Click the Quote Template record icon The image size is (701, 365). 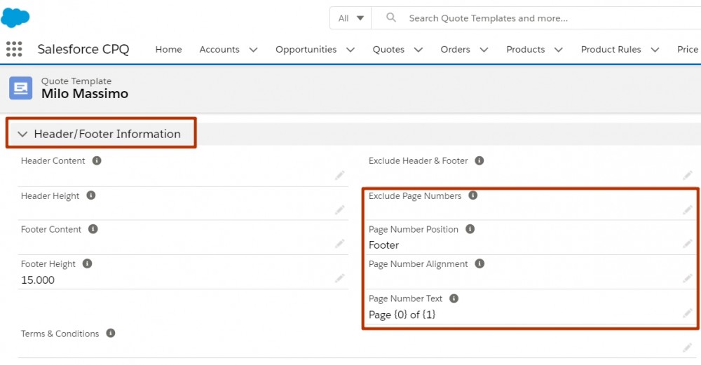click(20, 88)
